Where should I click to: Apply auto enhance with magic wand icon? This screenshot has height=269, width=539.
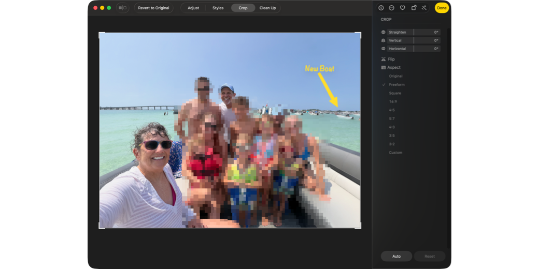click(424, 8)
